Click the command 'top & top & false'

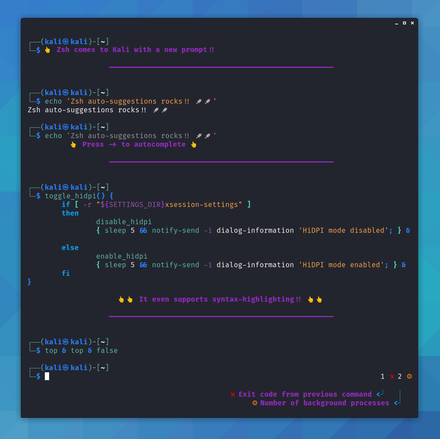coord(81,350)
